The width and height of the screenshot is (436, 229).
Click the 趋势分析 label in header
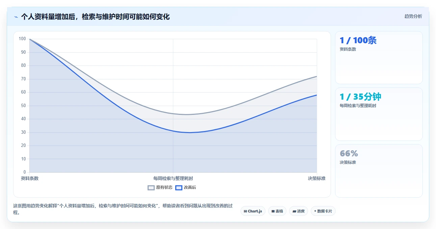413,16
